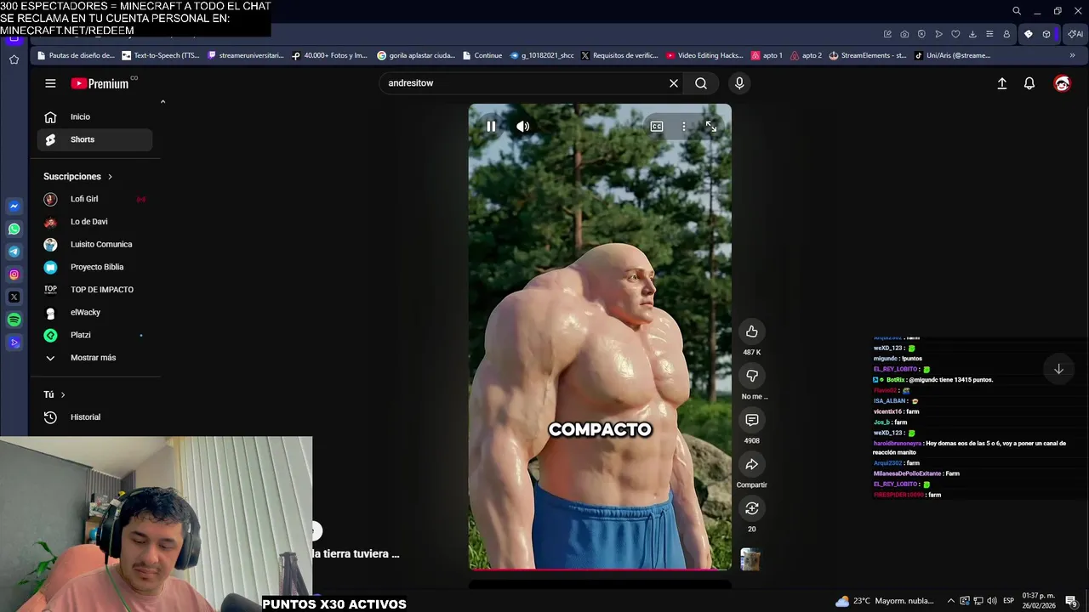The width and height of the screenshot is (1089, 612).
Task: Share the Short via Compartir
Action: point(752,464)
